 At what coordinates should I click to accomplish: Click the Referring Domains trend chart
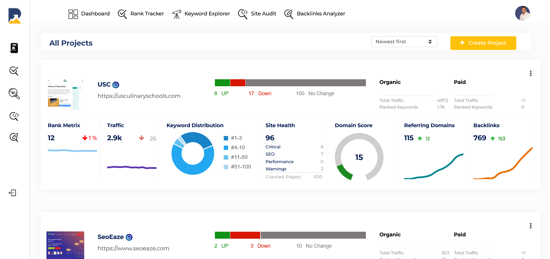pyautogui.click(x=434, y=166)
